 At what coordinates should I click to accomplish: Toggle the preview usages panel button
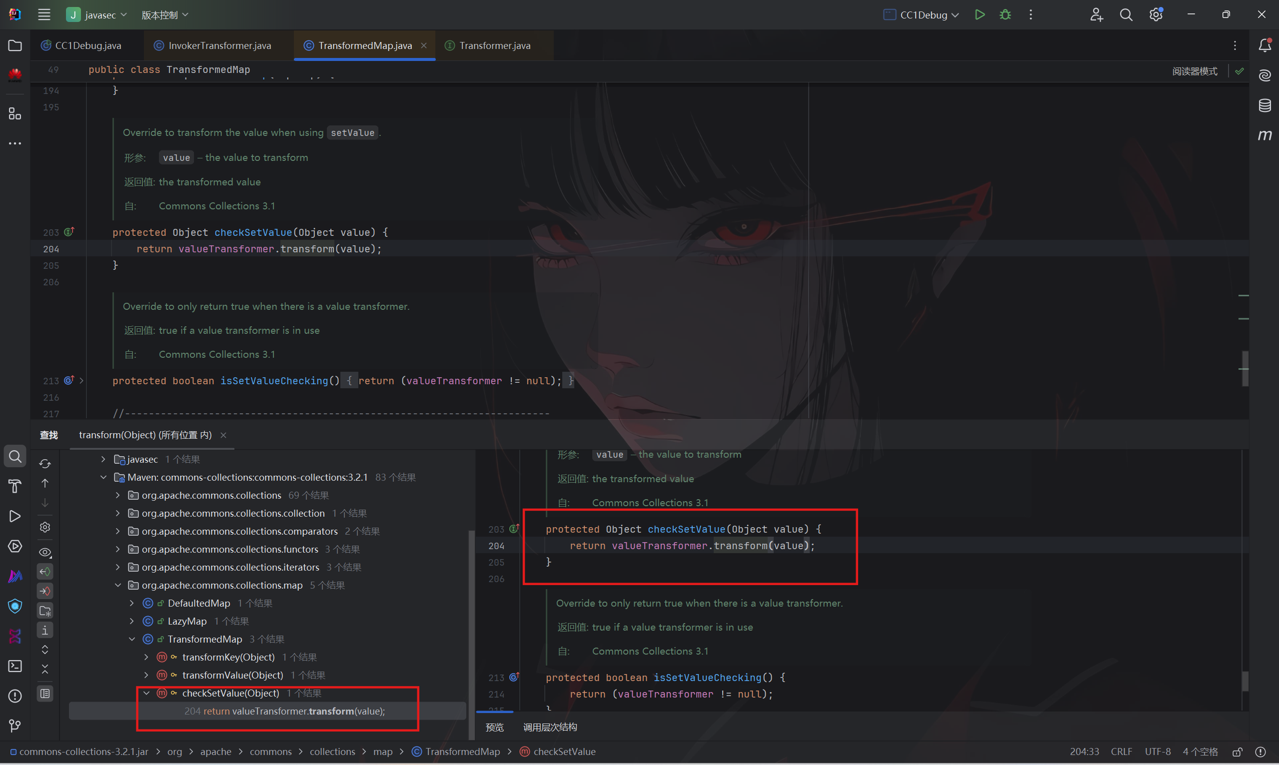(45, 694)
